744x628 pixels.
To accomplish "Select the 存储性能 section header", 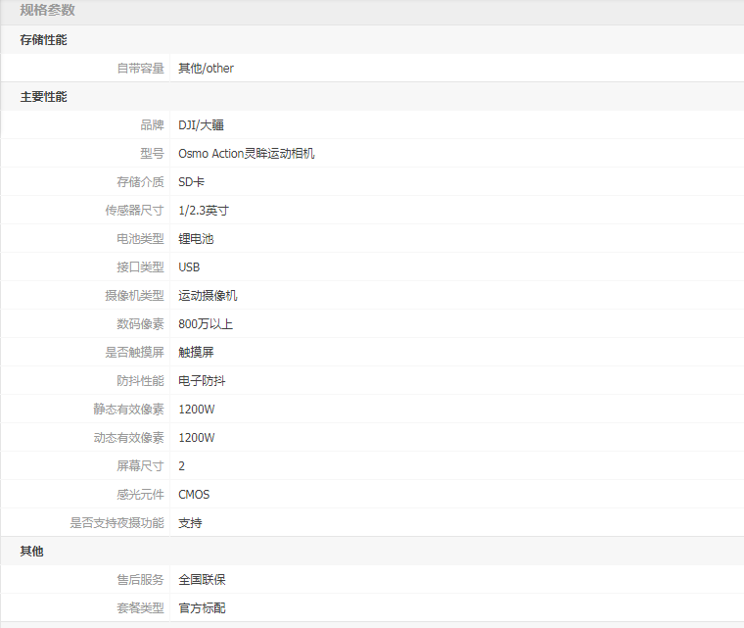I will click(x=43, y=40).
